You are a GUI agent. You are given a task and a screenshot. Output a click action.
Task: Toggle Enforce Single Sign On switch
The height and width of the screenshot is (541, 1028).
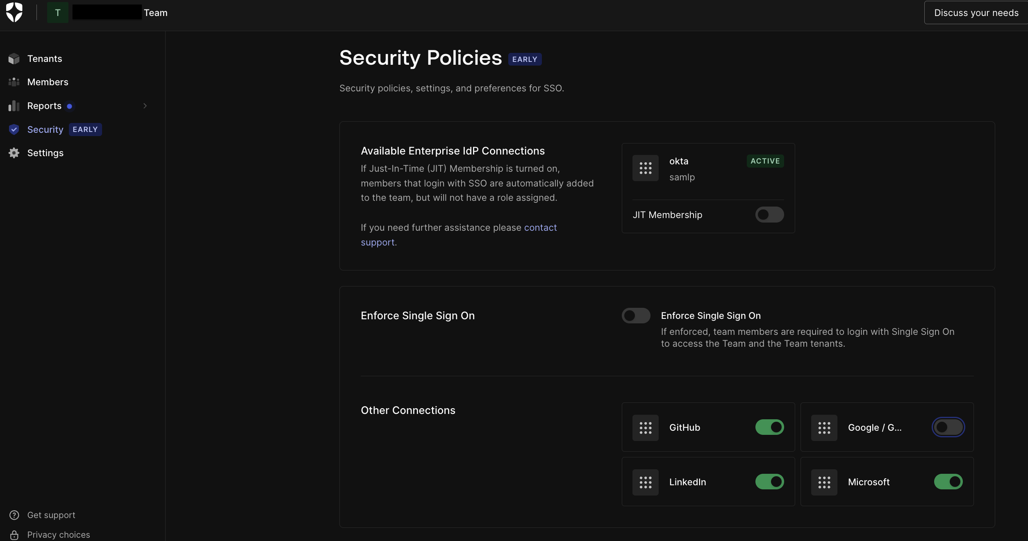click(636, 316)
